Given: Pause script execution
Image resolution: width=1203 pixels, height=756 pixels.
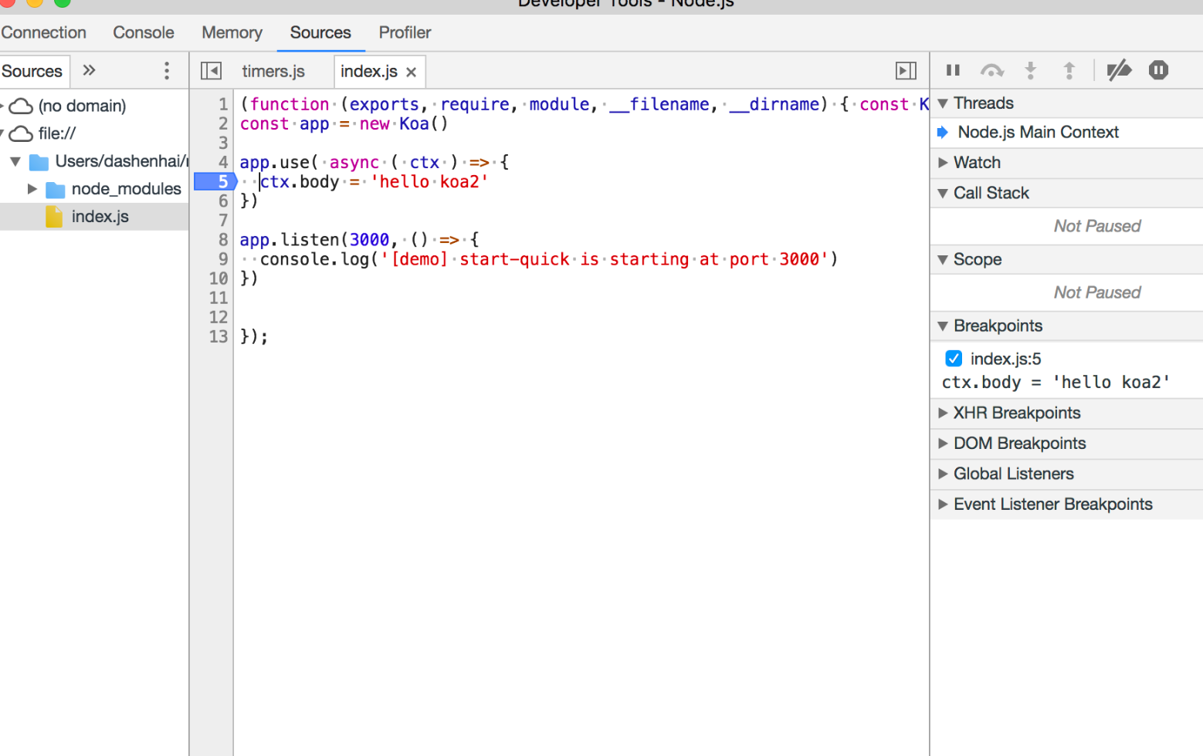Looking at the screenshot, I should pos(953,71).
